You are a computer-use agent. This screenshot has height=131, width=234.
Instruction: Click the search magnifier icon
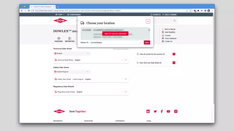coord(175,21)
